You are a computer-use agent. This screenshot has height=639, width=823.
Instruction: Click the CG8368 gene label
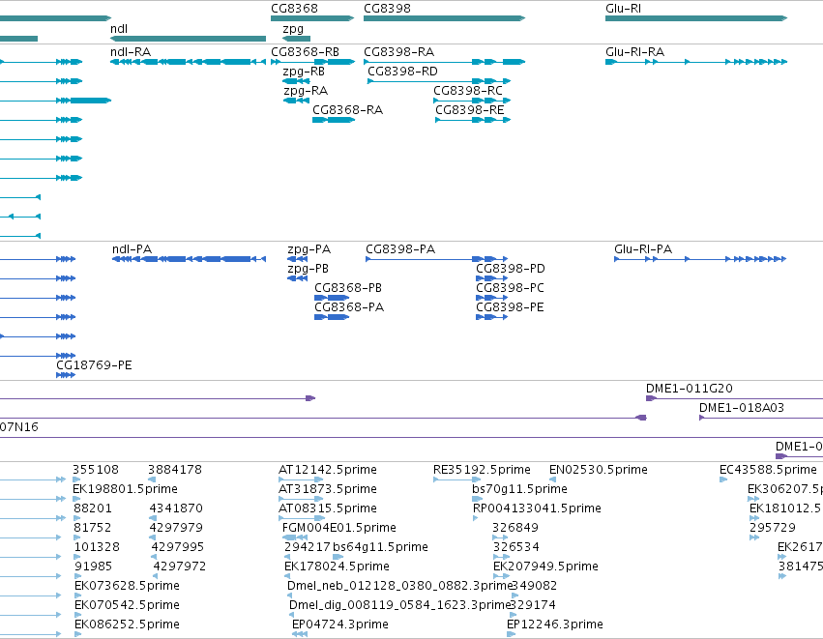pos(294,9)
